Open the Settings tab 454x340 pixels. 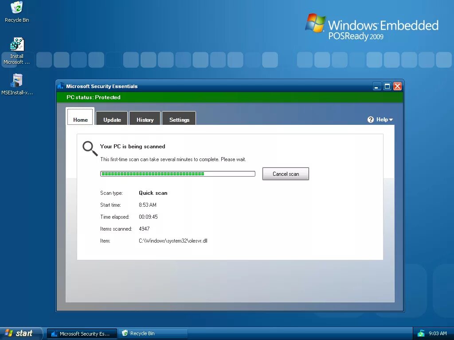tap(179, 118)
